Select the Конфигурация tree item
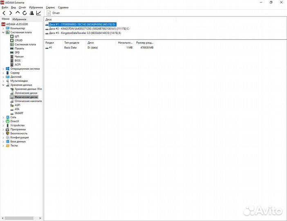Screen dimensions: 287x221 point(20,138)
